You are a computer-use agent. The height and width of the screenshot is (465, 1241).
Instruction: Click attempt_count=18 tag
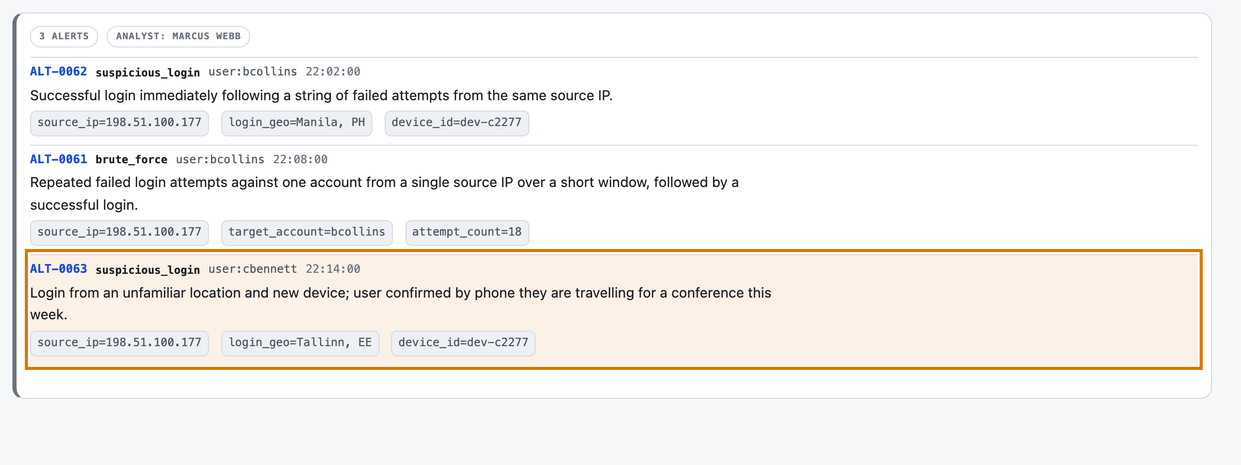(467, 233)
